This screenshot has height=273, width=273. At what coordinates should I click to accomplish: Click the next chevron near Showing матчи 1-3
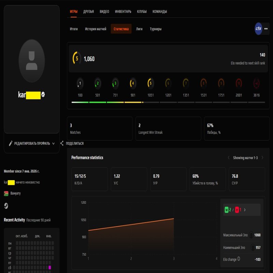click(x=263, y=158)
